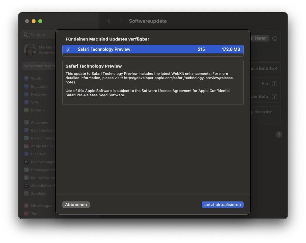Open the Mitteilungen icon in the sidebar
Viewport: 306px width, 243px height.
click(x=26, y=205)
